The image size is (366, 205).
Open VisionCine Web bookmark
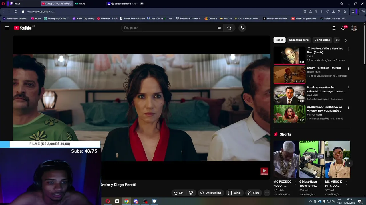tap(333, 19)
